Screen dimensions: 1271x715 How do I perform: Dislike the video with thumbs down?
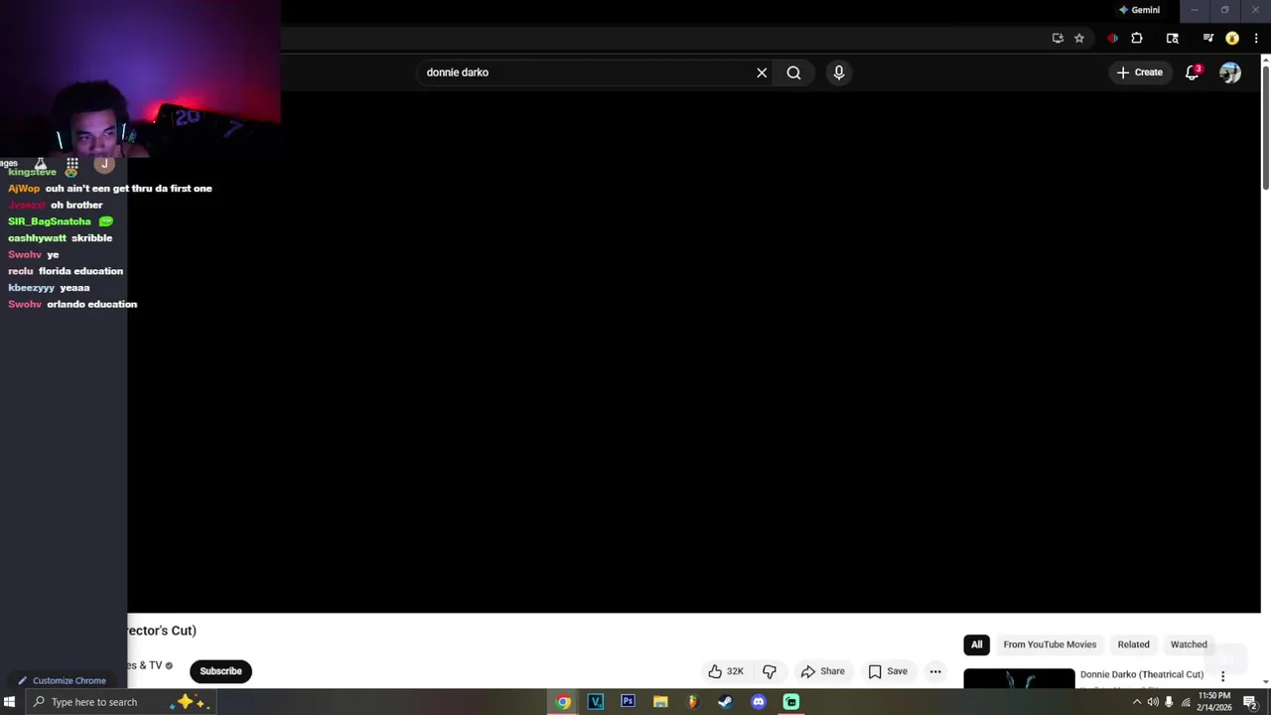(770, 671)
